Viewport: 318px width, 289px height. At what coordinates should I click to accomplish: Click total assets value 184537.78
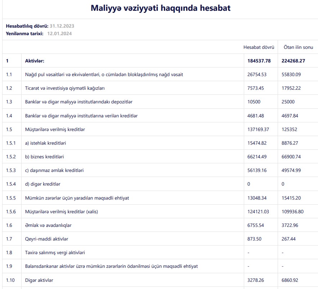[259, 61]
